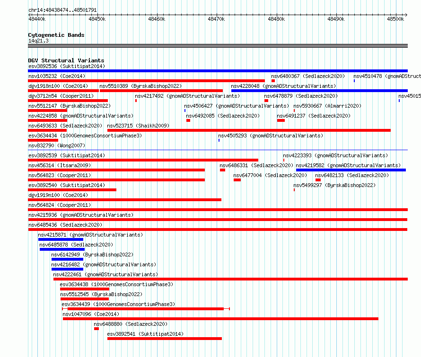Open nsv564823 (Cooper2011) label
The width and height of the screenshot is (421, 357).
(60, 175)
